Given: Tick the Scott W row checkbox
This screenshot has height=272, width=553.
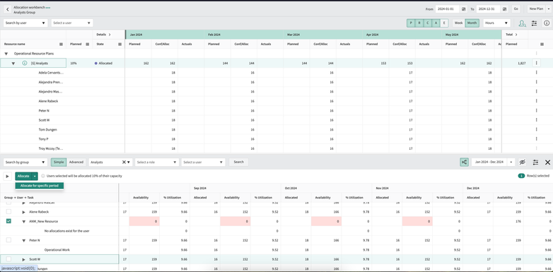Looking at the screenshot, I should [x=8, y=259].
